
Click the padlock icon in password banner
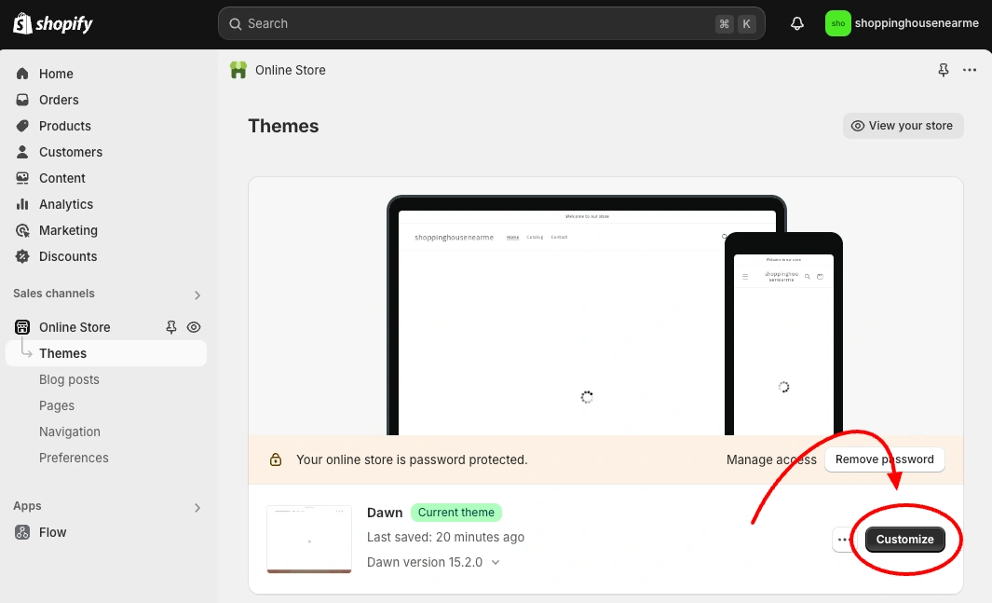coord(275,459)
